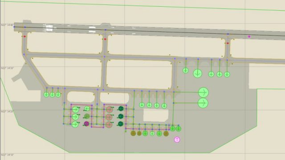Select the top light-green right-arrow spot in the grid
Image resolution: width=285 pixels, height=160 pixels.
(75, 110)
